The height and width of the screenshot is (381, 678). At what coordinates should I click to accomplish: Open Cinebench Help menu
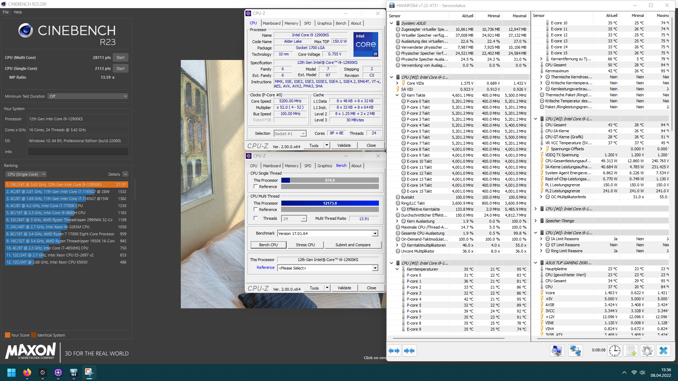point(18,12)
